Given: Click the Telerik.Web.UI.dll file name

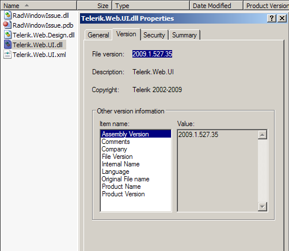Looking at the screenshot, I should coord(37,45).
